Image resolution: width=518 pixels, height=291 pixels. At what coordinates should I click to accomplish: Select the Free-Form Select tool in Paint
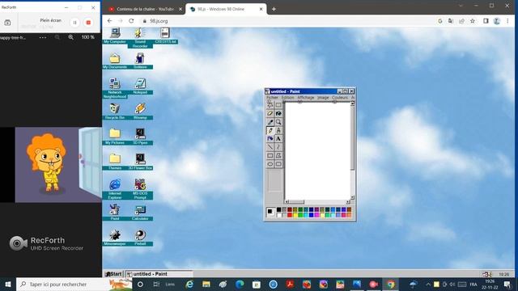[270, 105]
